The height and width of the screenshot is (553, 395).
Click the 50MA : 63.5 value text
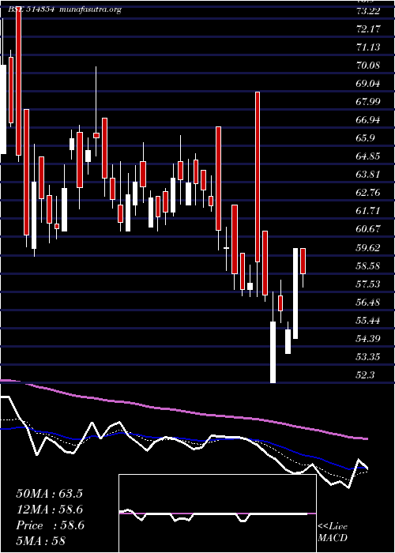[x=49, y=494]
